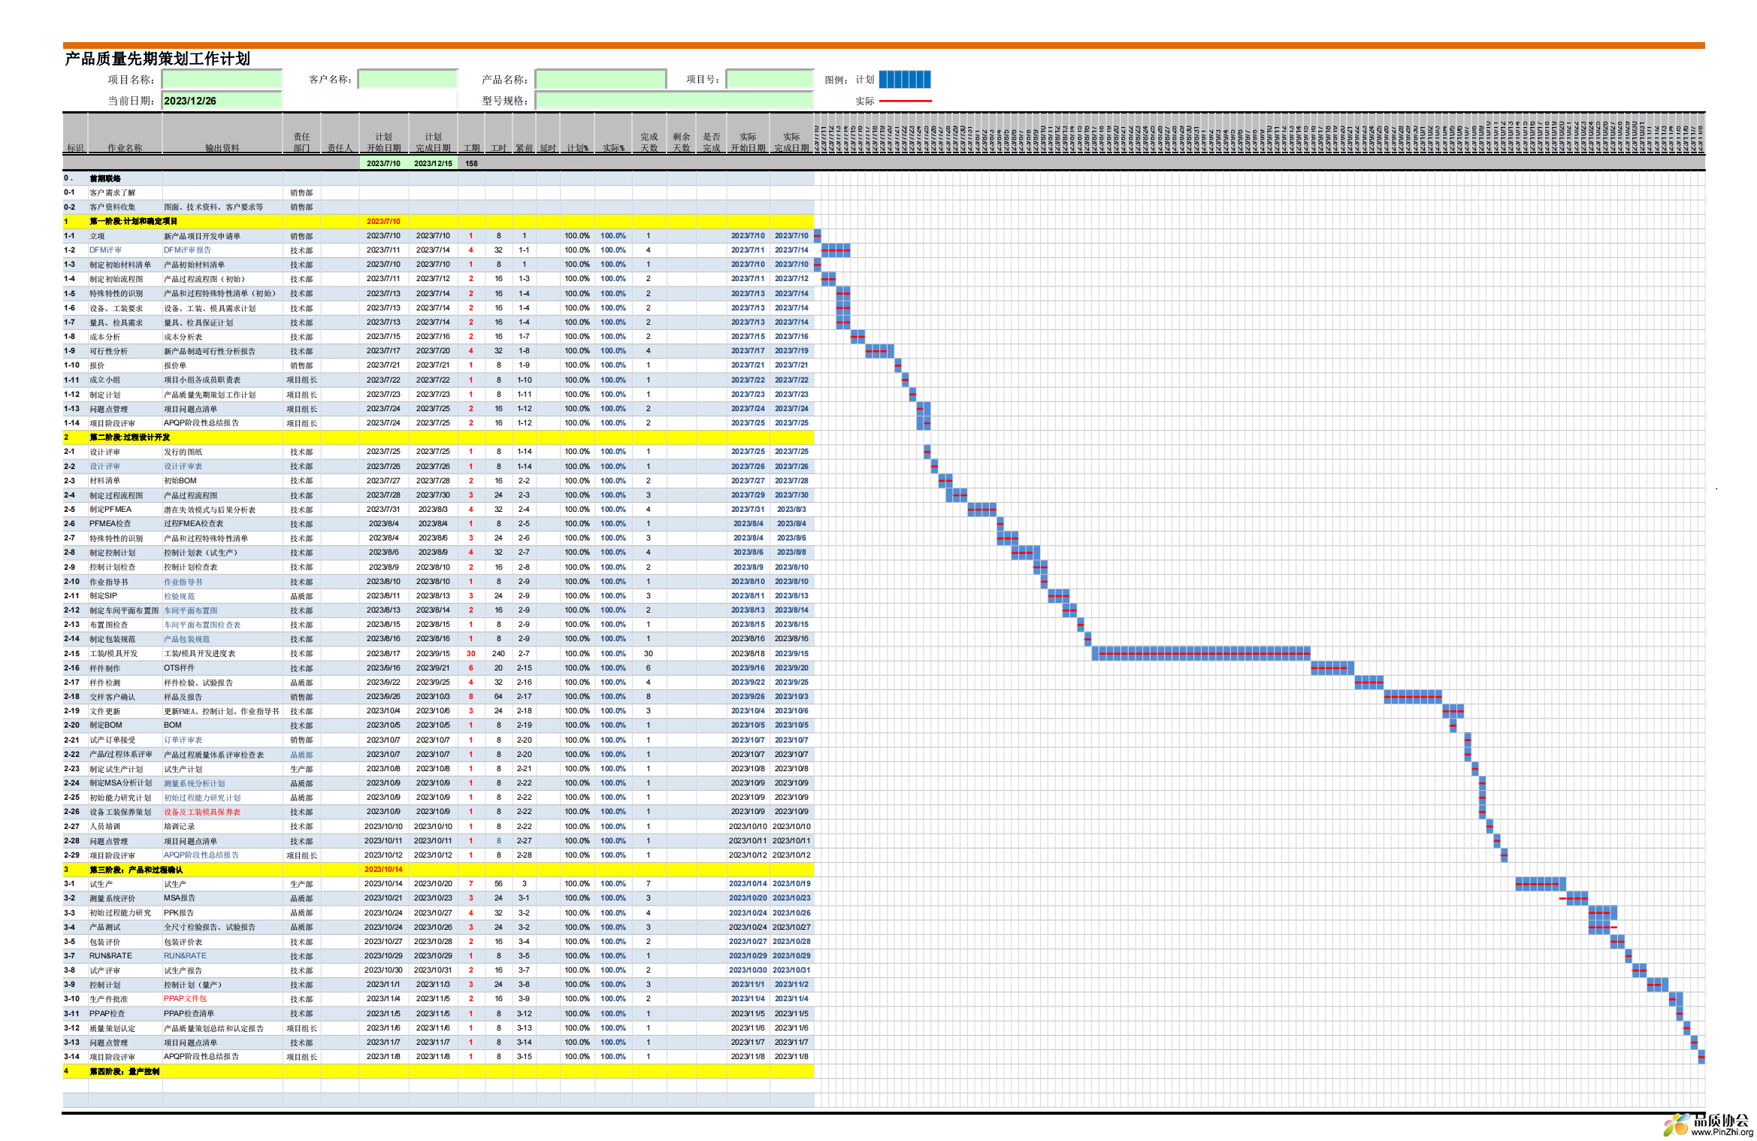Select summary end date 2023/12/15
Viewport: 1757px width, 1141px height.
coord(433,163)
